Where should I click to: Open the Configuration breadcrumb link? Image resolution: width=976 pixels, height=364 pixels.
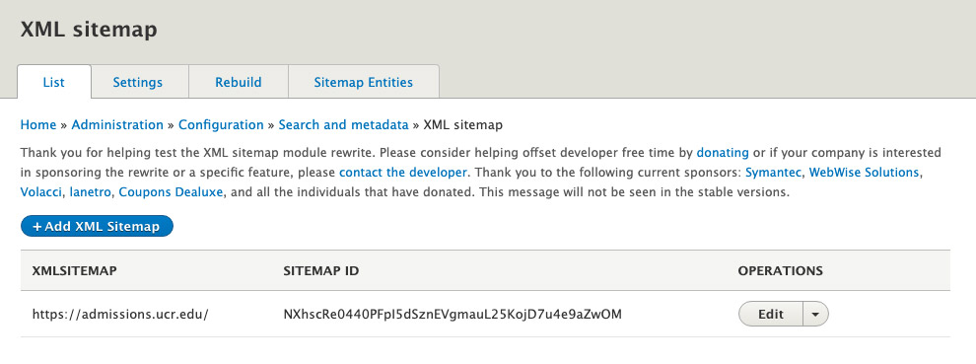(221, 124)
